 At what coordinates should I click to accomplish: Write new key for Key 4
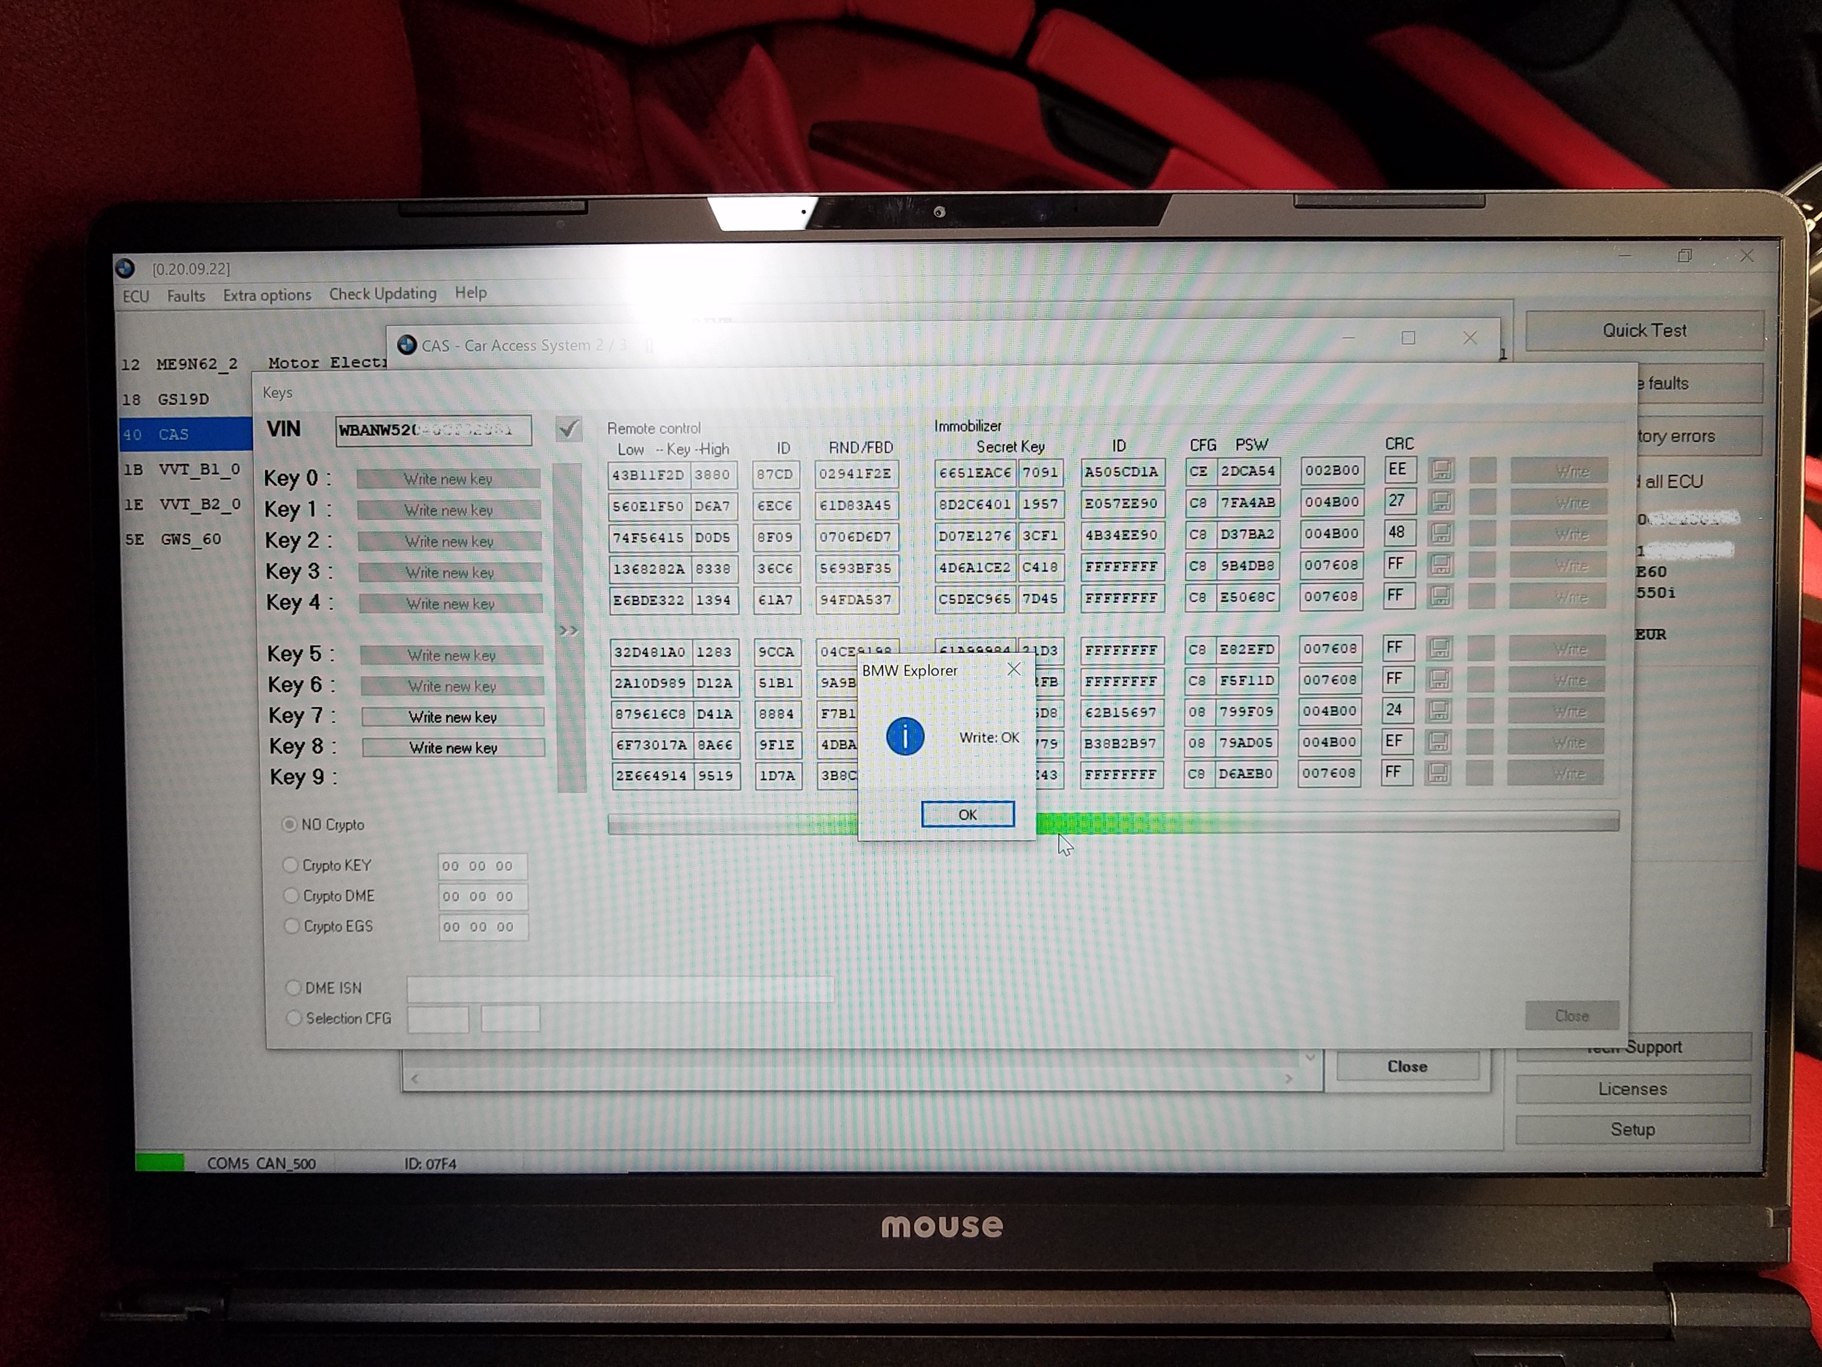pos(451,604)
